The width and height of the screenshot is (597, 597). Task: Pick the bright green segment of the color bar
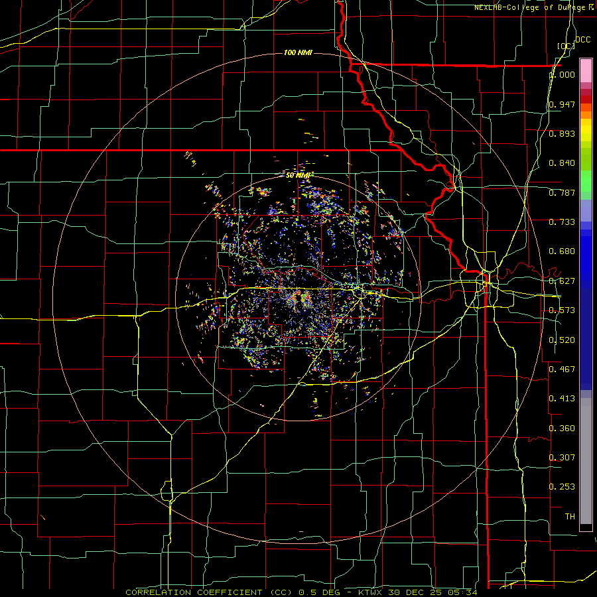click(x=586, y=181)
